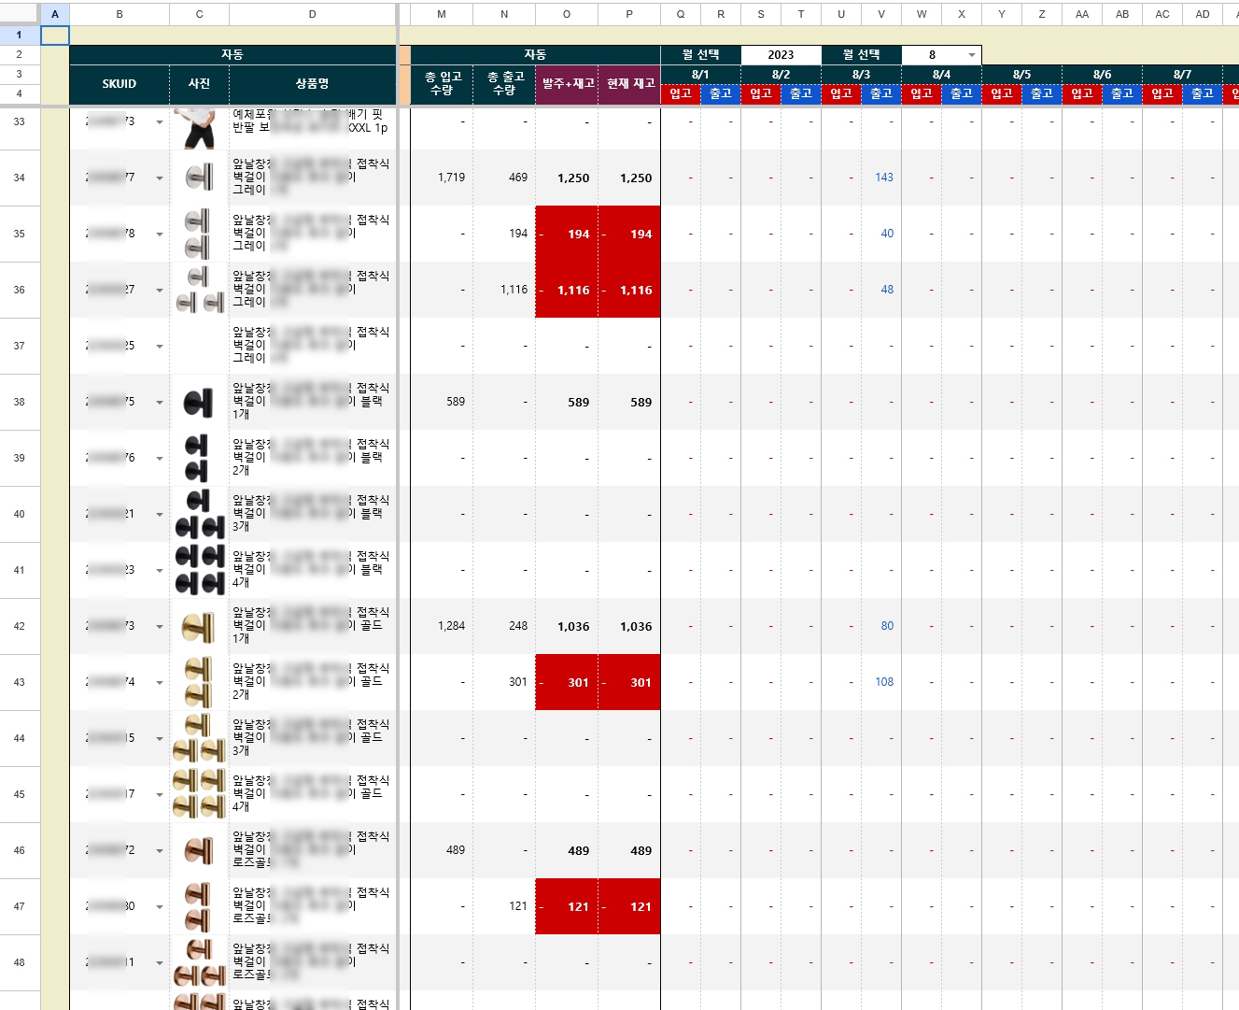Image resolution: width=1239 pixels, height=1010 pixels.
Task: Open the month dropdown showing 8
Action: point(971,55)
